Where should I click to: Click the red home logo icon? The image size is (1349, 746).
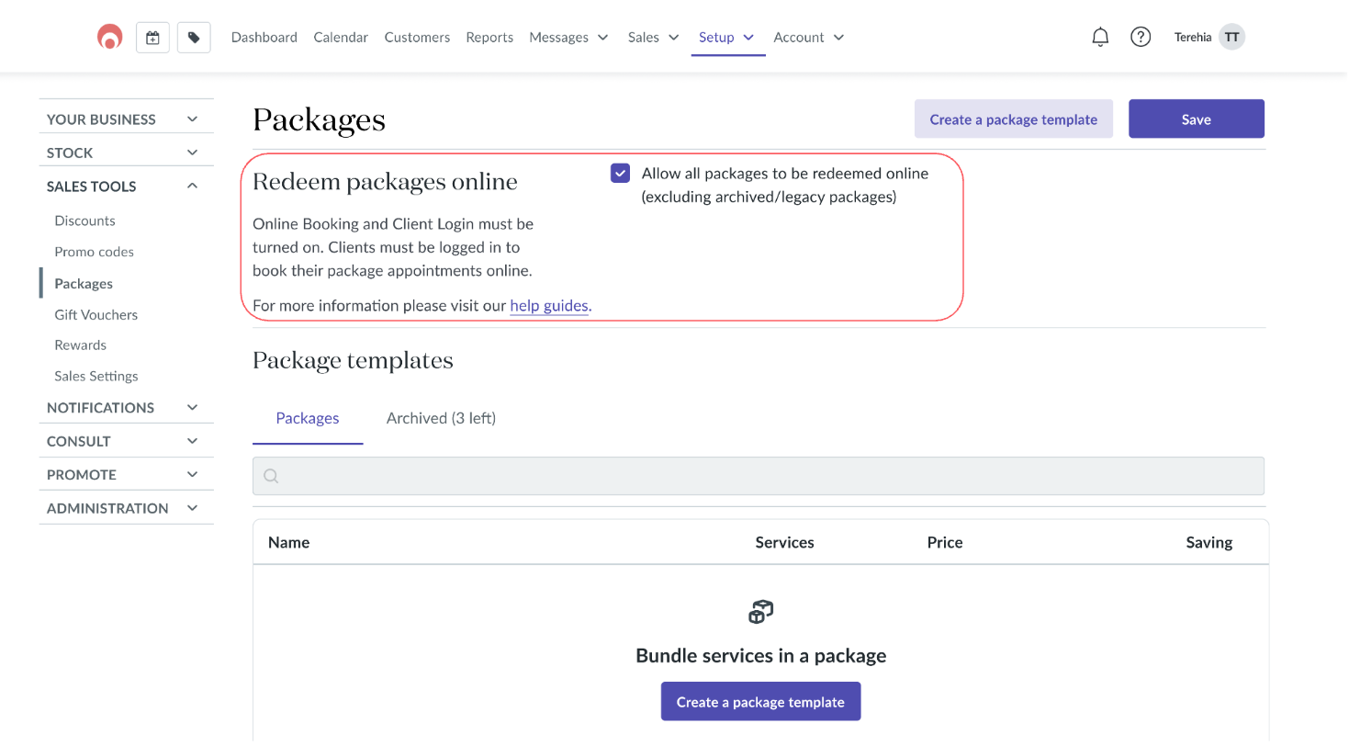pos(110,37)
